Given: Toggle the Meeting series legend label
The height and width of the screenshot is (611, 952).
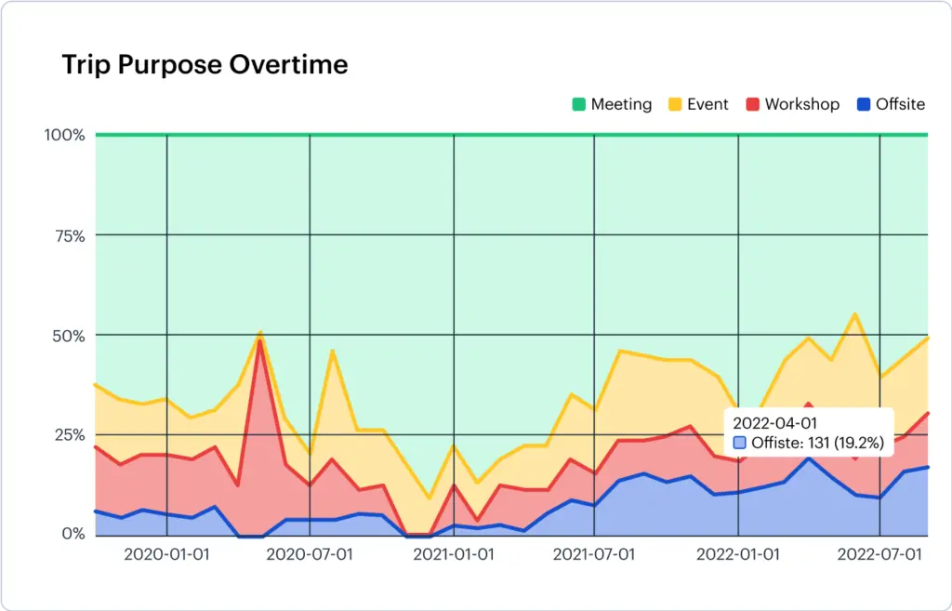Looking at the screenshot, I should (x=621, y=104).
